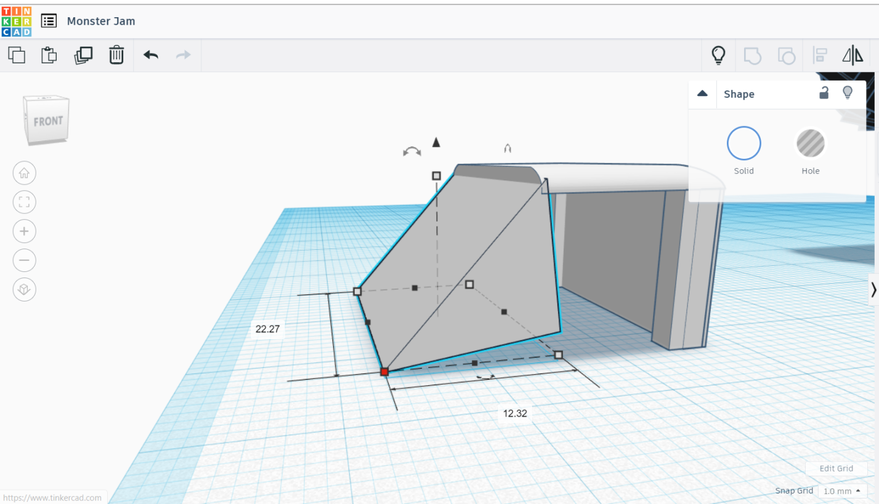Image resolution: width=879 pixels, height=504 pixels.
Task: Duplicate and repeat the selected shape
Action: click(x=83, y=55)
